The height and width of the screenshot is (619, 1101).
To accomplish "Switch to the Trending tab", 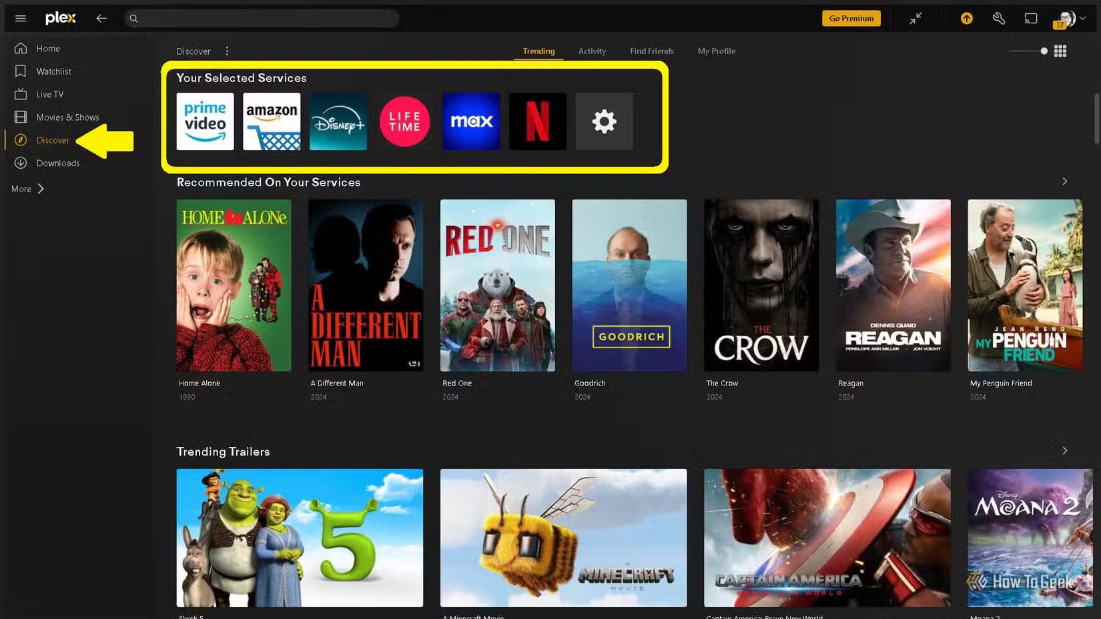I will (538, 51).
